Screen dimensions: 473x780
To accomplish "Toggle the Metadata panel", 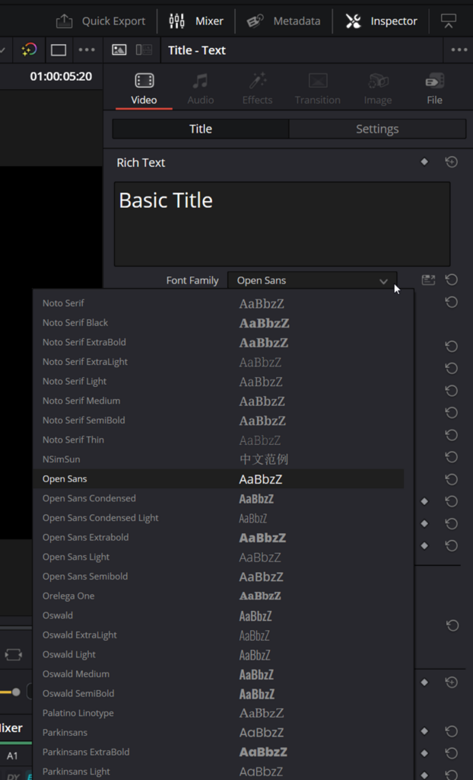I will 284,21.
